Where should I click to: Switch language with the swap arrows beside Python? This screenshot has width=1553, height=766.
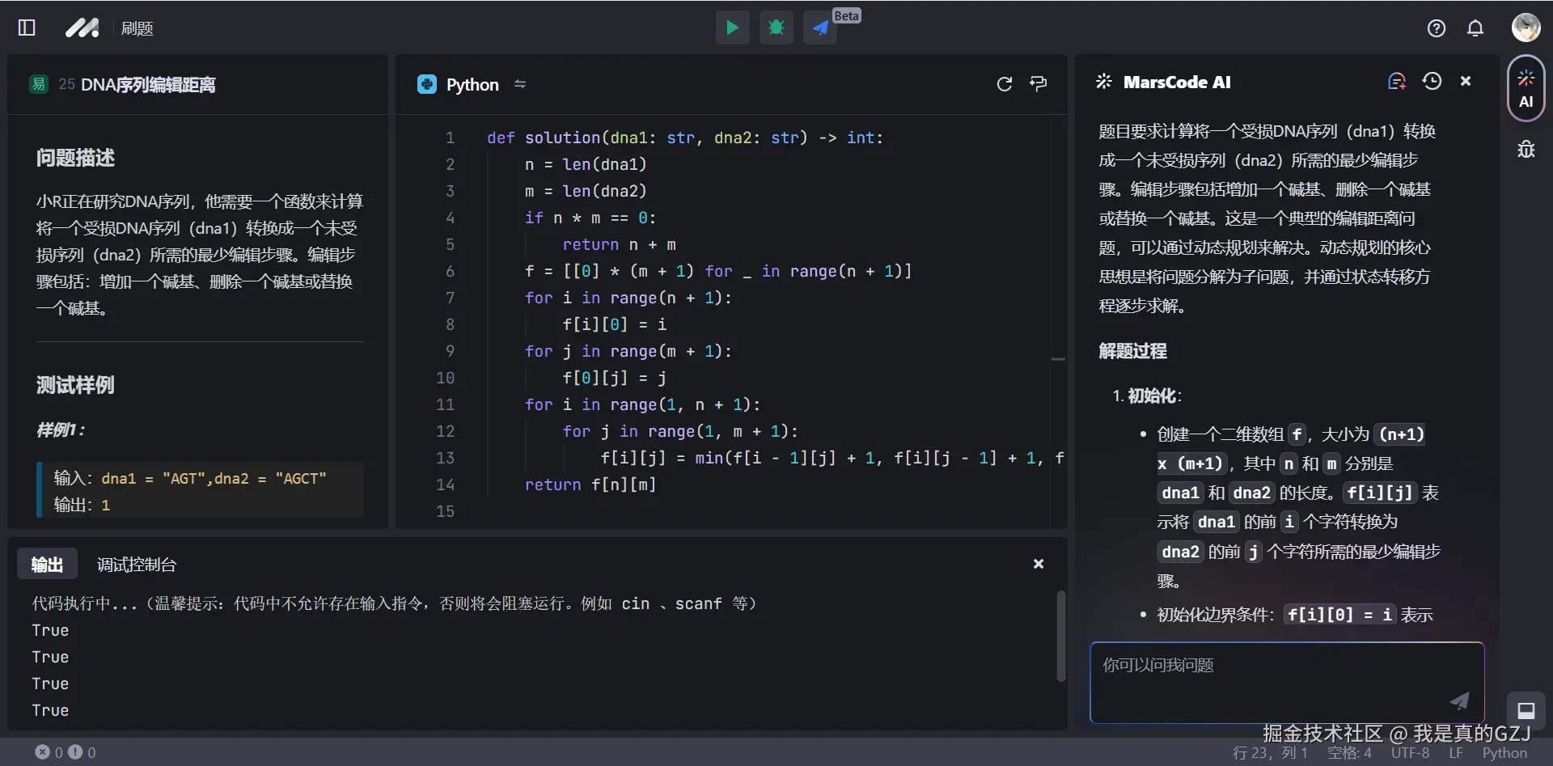[x=520, y=83]
